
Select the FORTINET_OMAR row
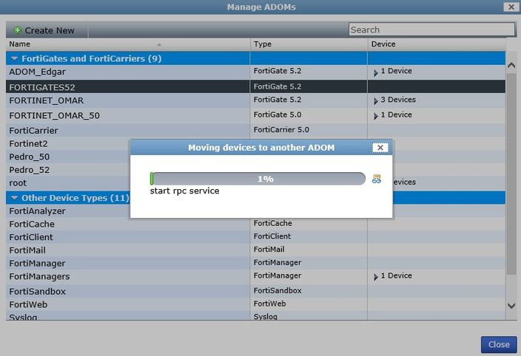point(255,100)
